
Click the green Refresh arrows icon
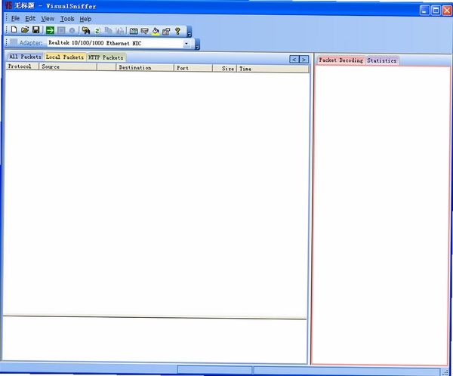pos(97,31)
